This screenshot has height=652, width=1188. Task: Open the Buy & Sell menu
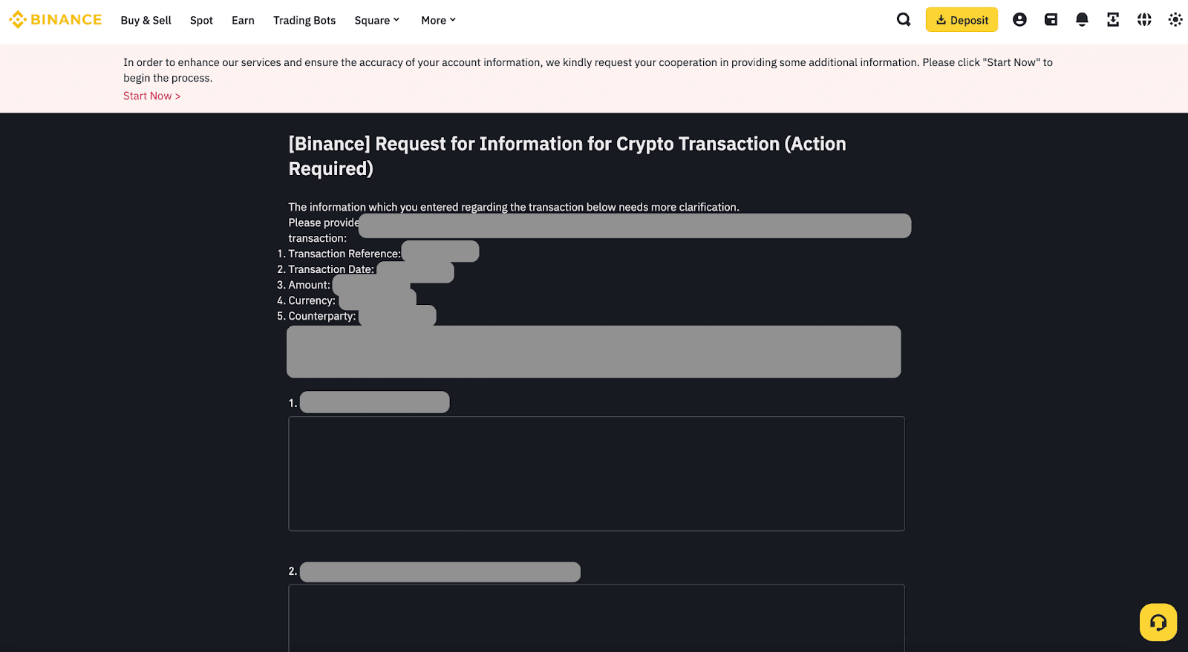pos(146,20)
